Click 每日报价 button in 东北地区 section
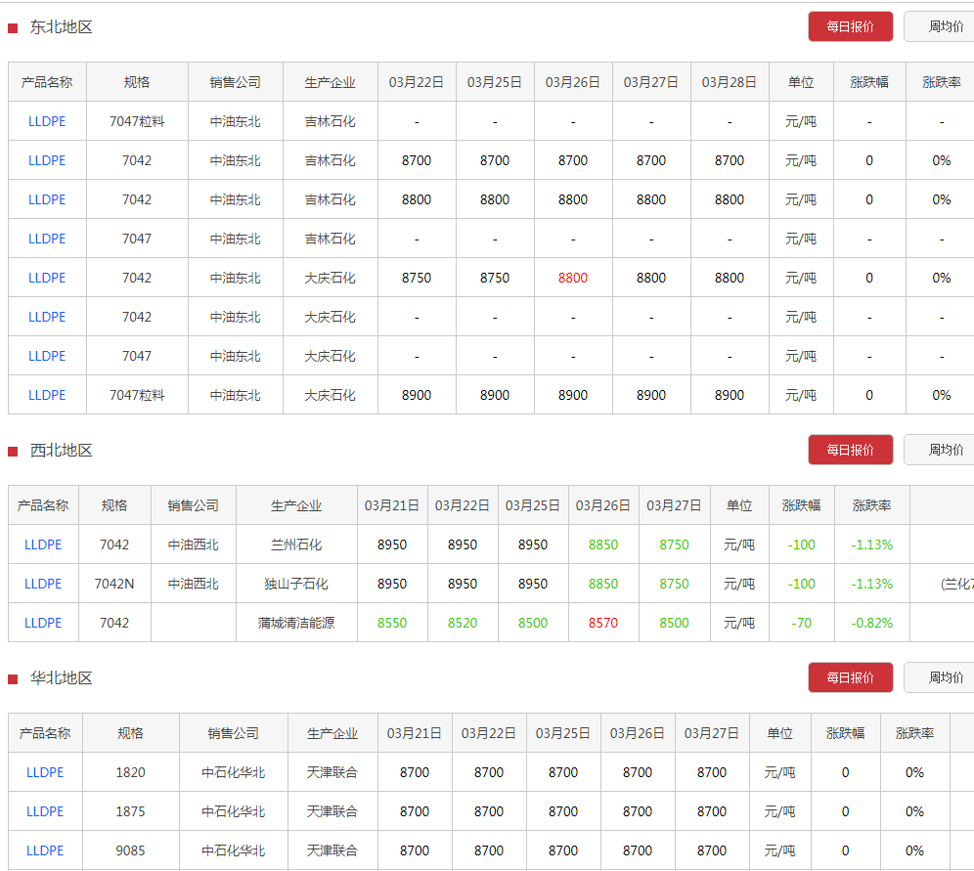Screen dimensions: 974x871 851,26
